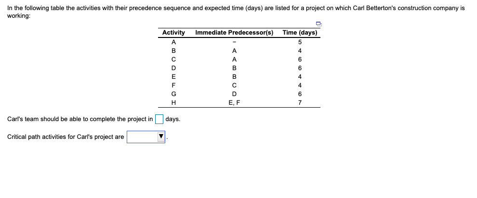Select Activity G in the Activity column

tap(173, 94)
